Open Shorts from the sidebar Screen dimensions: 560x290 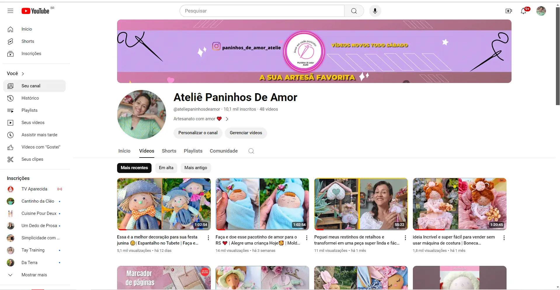coord(34,41)
